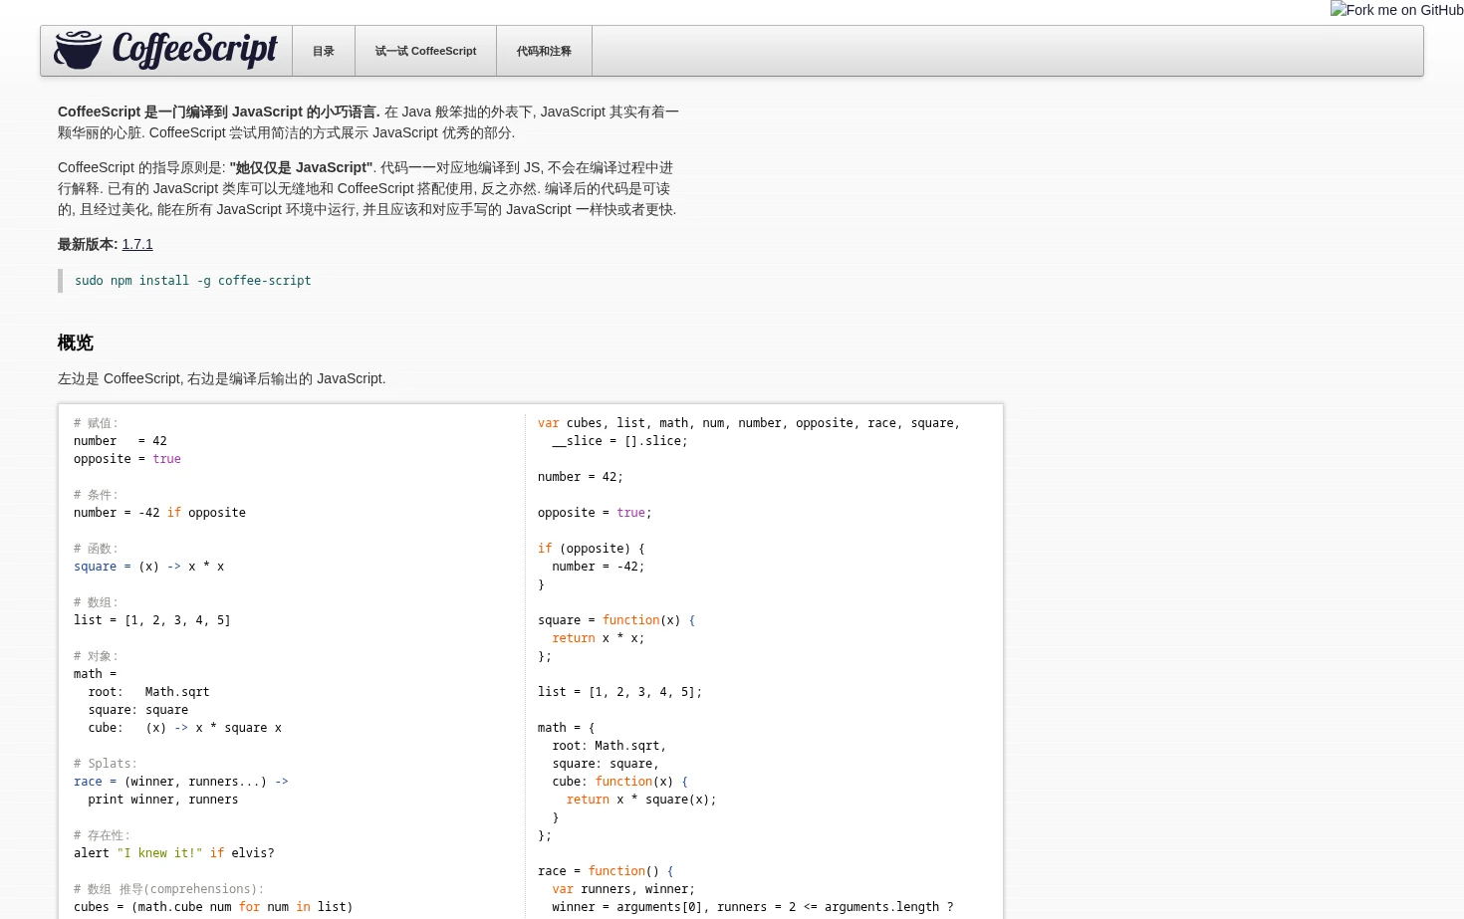Select the line "return x * square(x);"

641,800
